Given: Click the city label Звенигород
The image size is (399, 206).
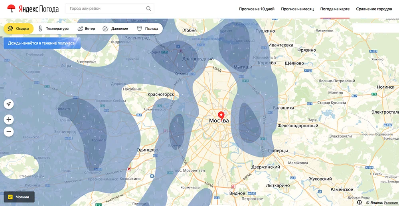Looking at the screenshot, I should point(65,132).
